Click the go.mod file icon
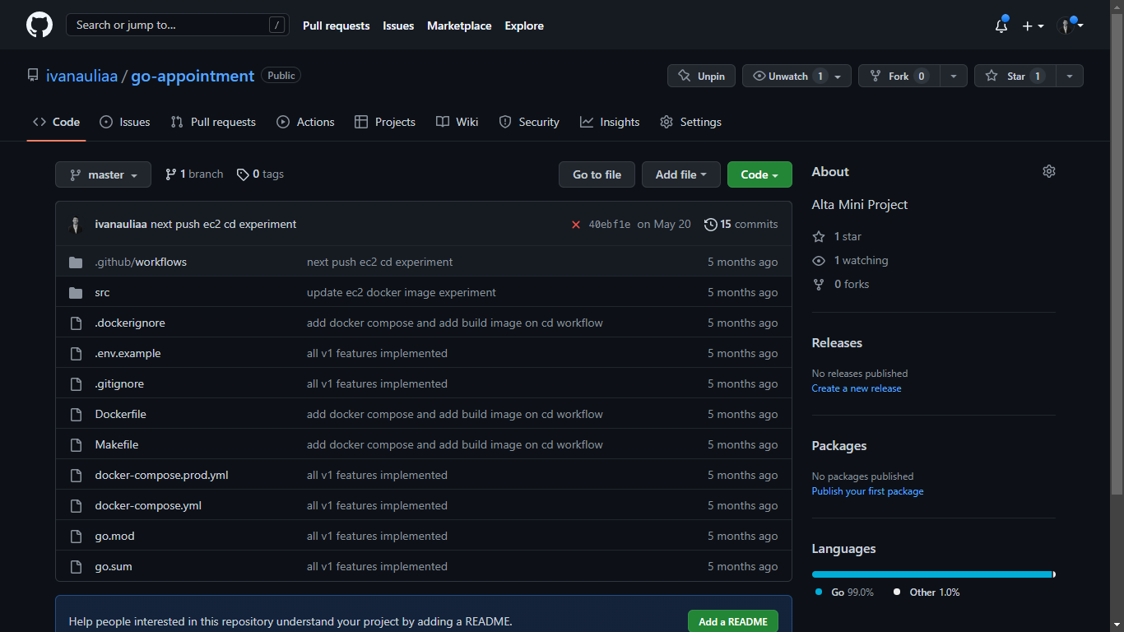Viewport: 1124px width, 632px height. [76, 536]
